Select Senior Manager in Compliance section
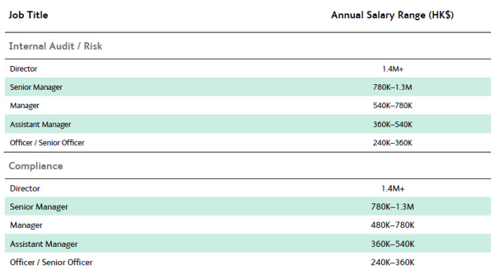 point(39,207)
